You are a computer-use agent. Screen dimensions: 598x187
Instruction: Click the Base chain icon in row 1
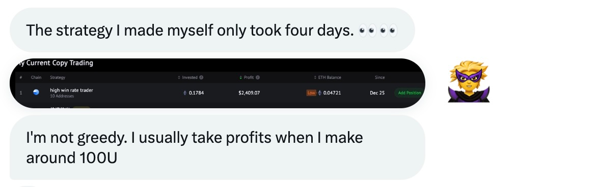point(36,92)
